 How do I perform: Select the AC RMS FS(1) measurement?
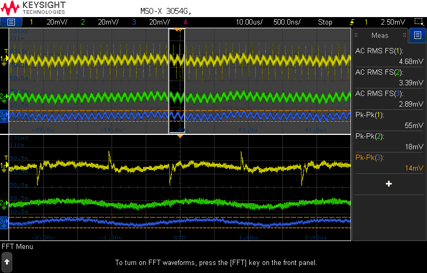[390, 56]
